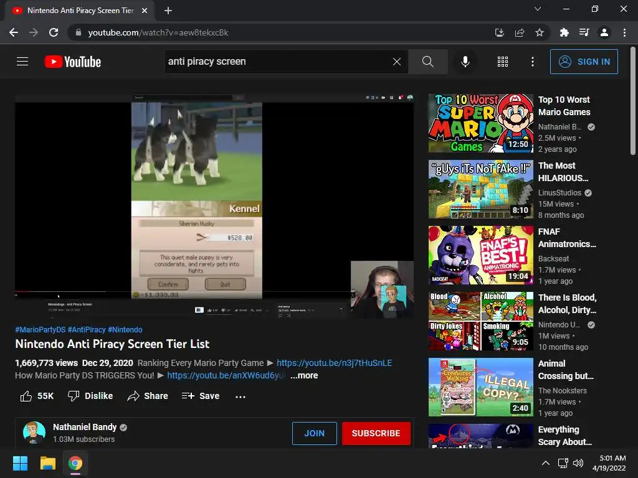The image size is (638, 478).
Task: Open youtu.be/anXW6ud6y link
Action: 226,375
